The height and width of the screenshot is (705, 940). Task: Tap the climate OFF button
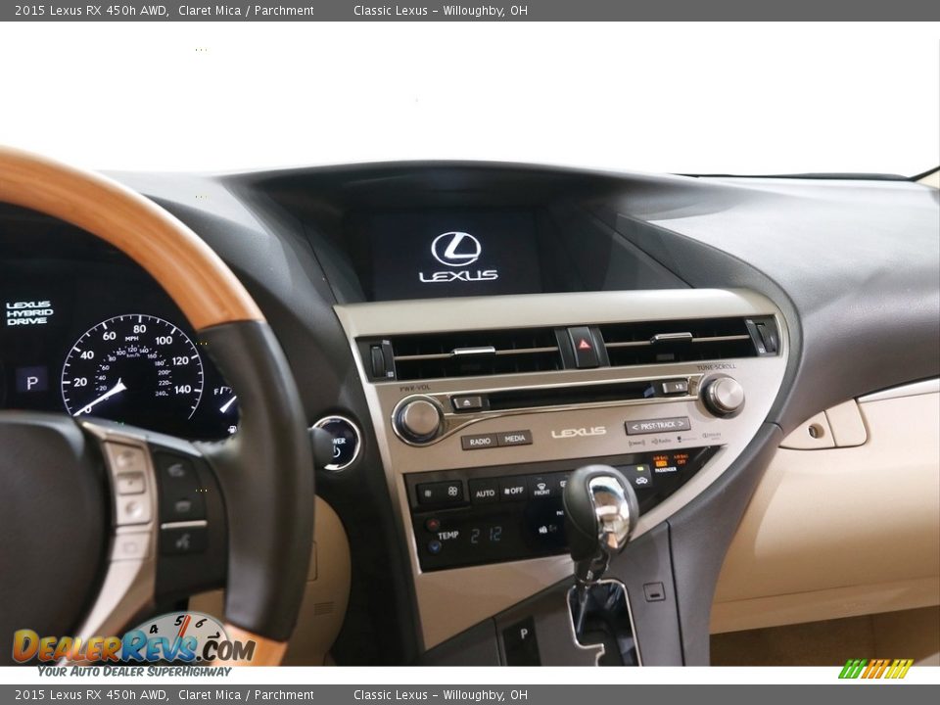(514, 491)
